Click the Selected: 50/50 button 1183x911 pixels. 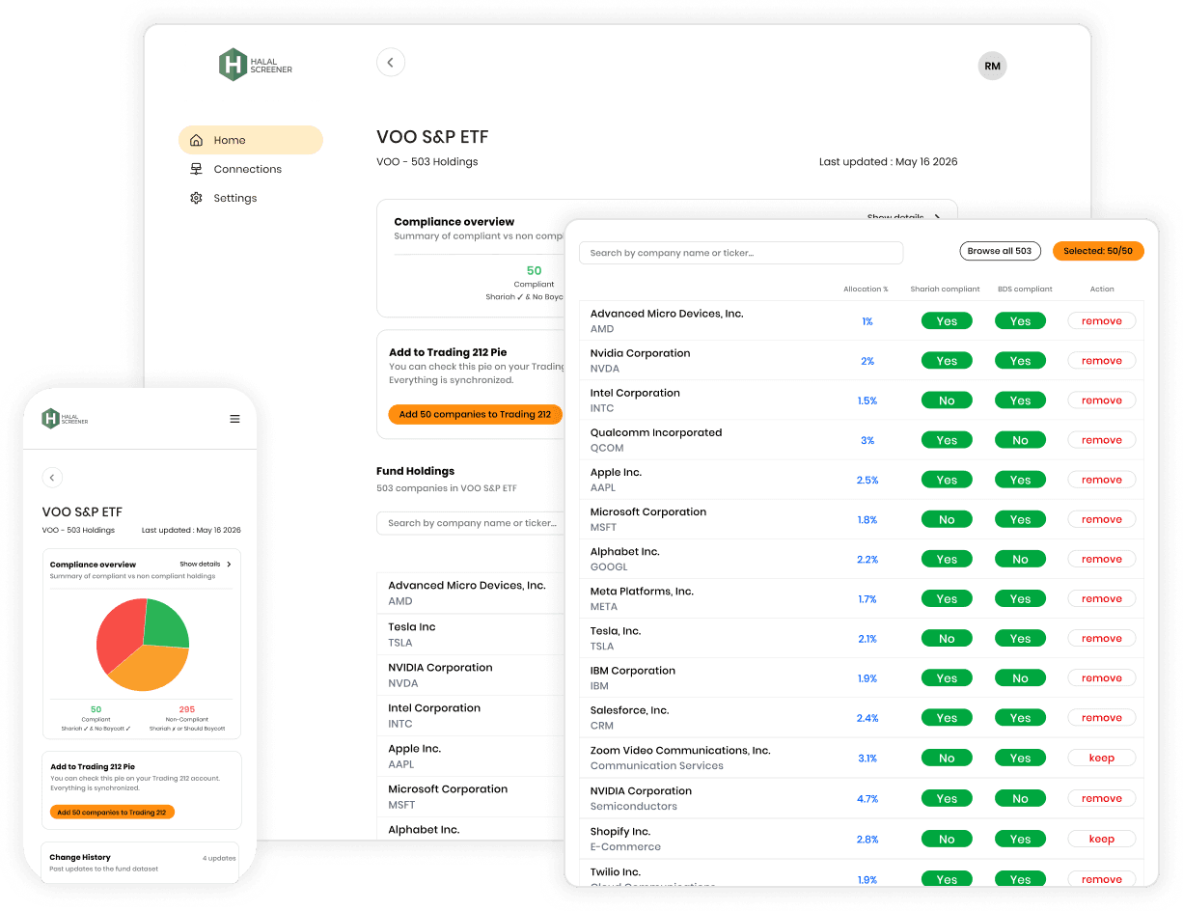[1098, 251]
